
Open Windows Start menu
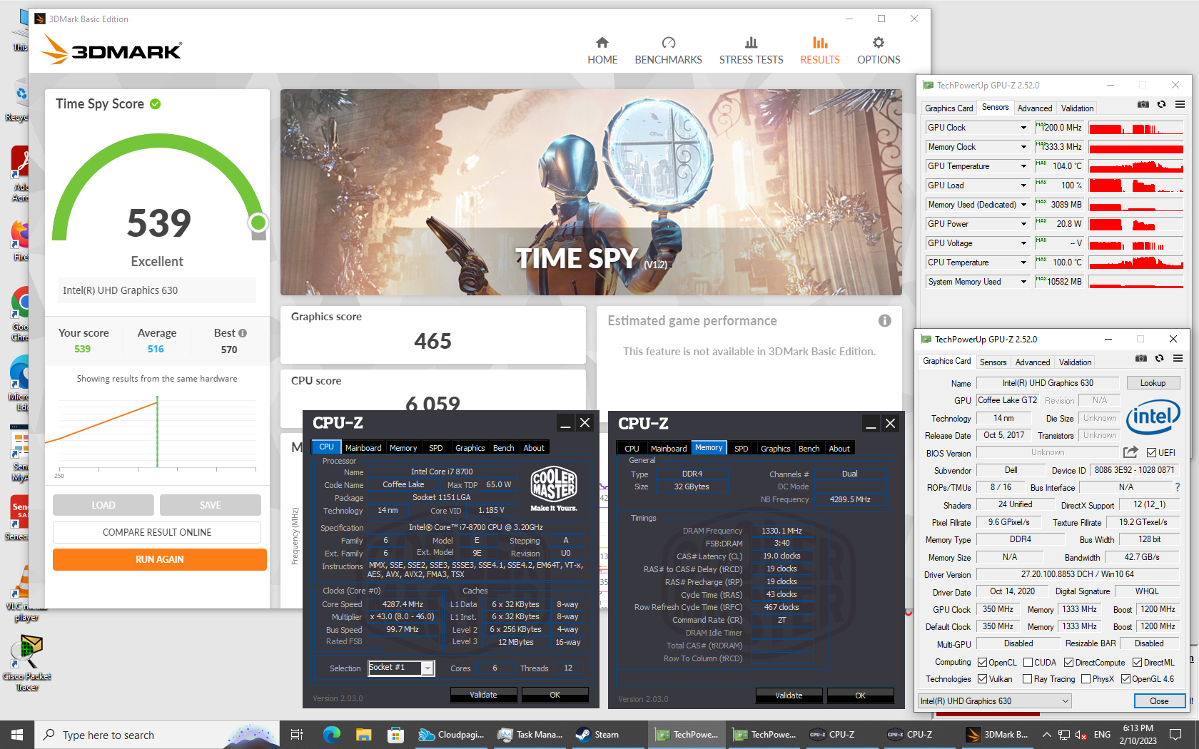(17, 735)
